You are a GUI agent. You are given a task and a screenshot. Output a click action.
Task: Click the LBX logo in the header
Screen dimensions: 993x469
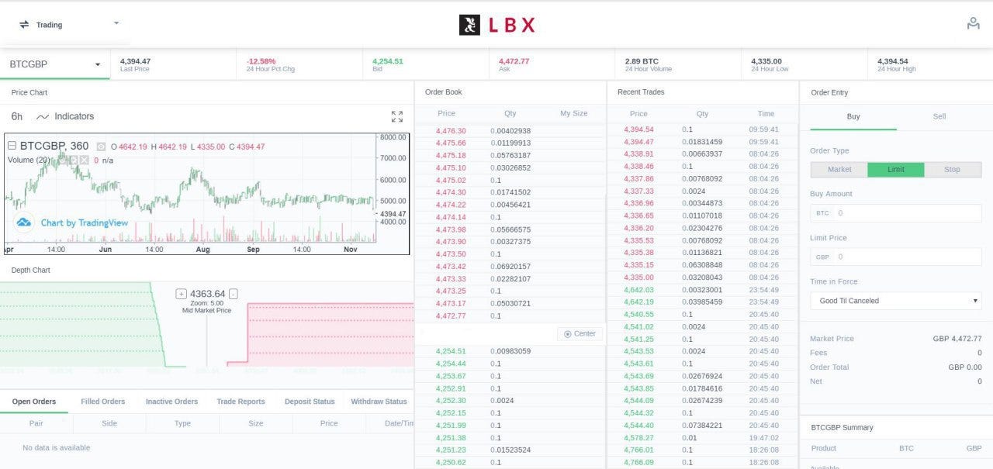[x=496, y=25]
